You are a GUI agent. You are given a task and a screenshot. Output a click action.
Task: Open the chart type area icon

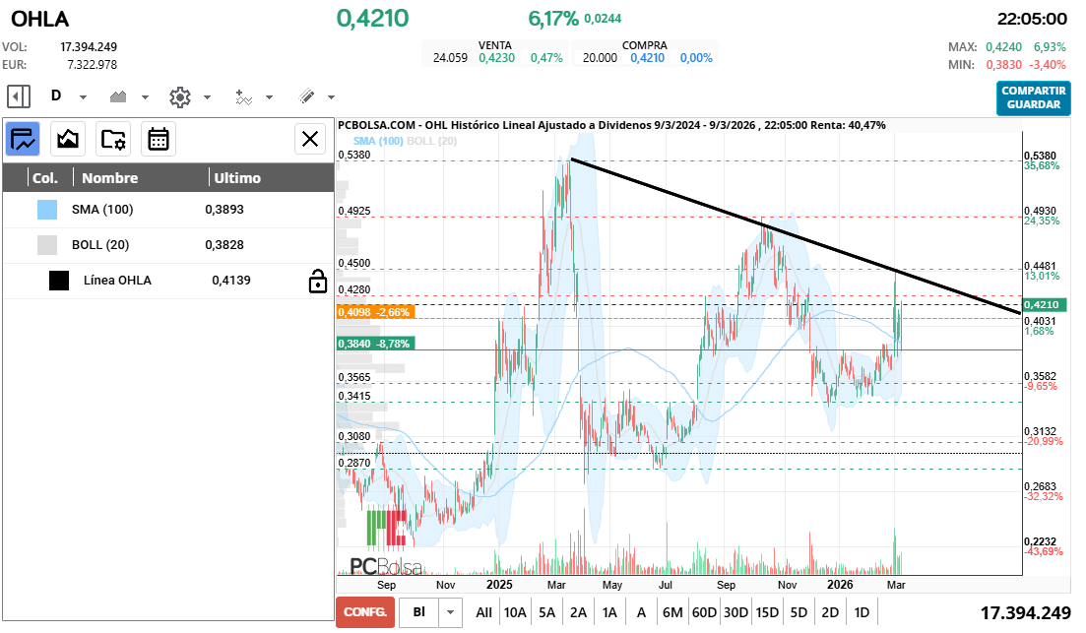coord(119,96)
